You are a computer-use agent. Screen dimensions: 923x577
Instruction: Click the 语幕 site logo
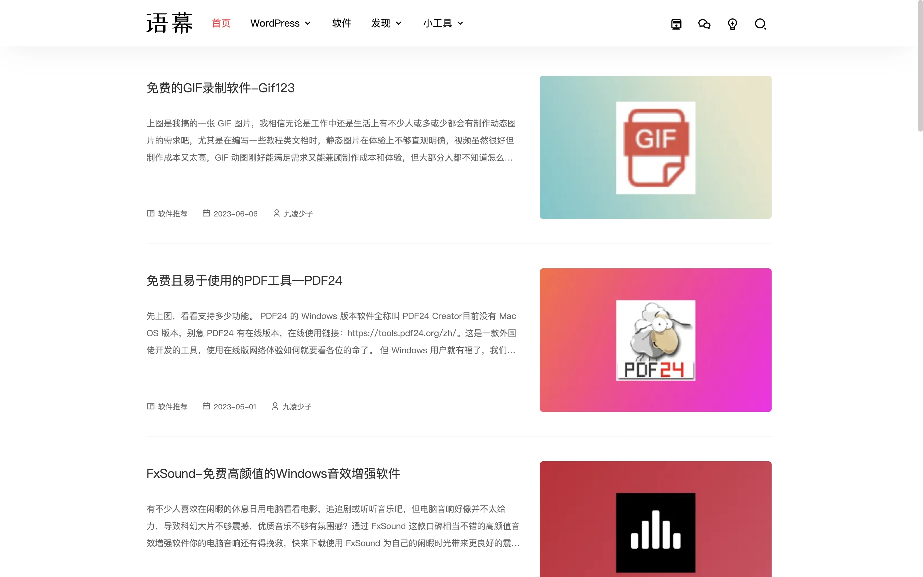click(x=169, y=23)
